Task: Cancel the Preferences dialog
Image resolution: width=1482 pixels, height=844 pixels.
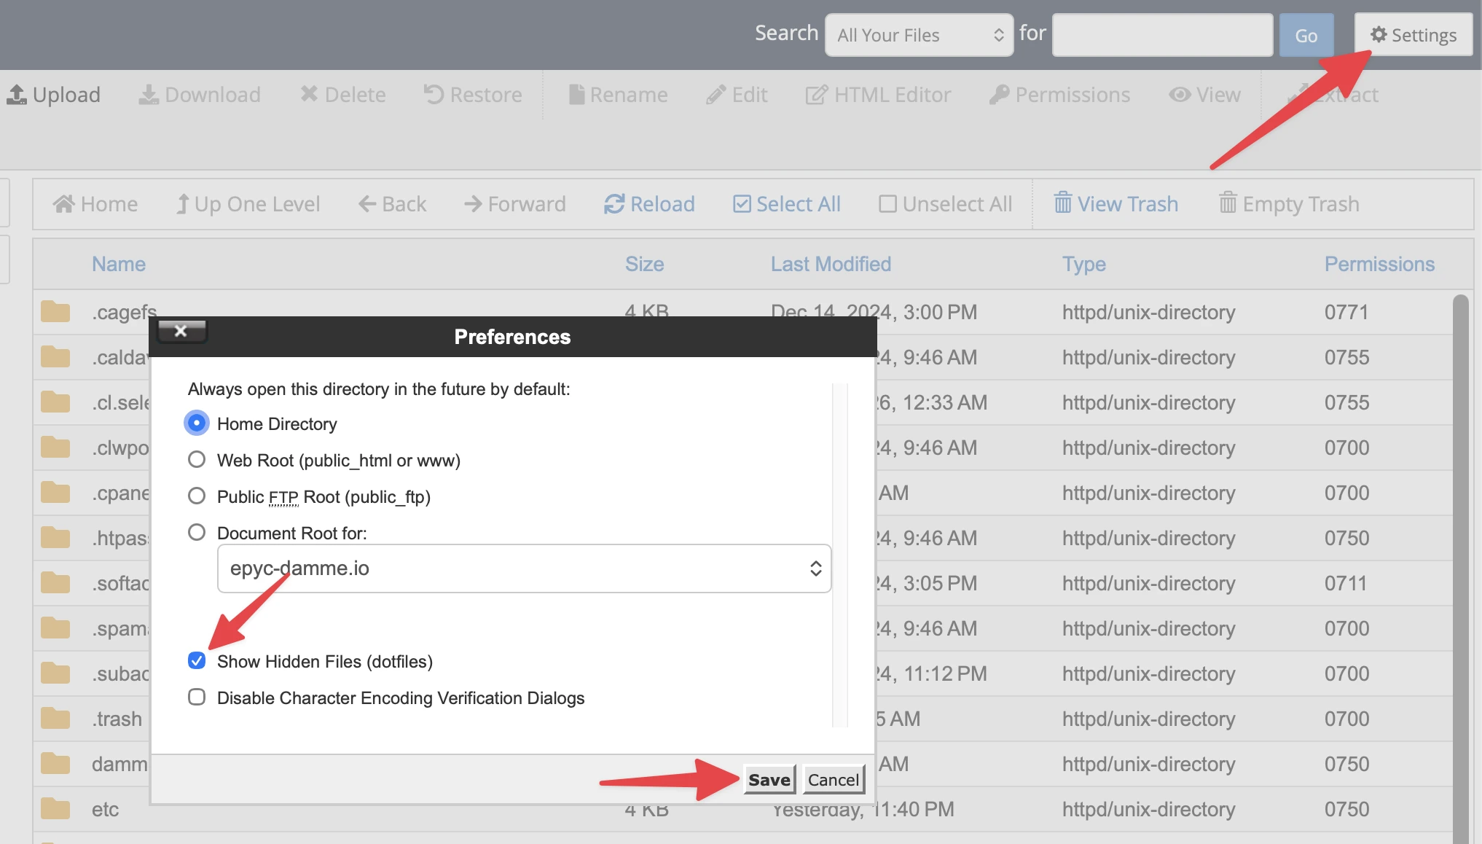Action: (x=834, y=780)
